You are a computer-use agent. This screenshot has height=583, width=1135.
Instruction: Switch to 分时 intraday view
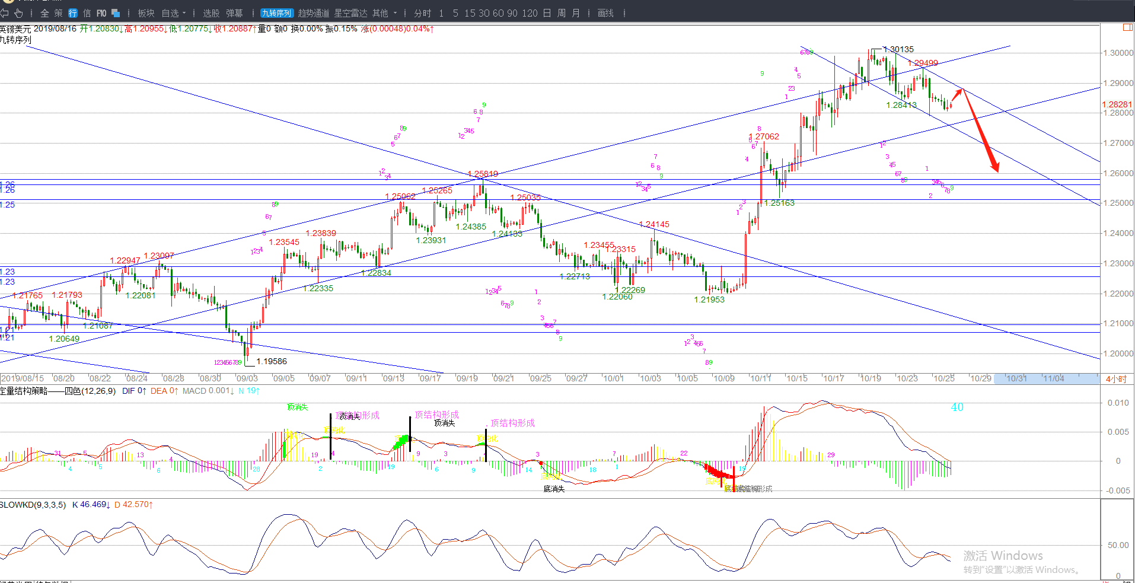(423, 13)
